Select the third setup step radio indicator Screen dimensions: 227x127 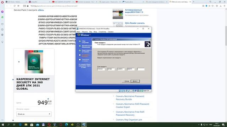coord(80,50)
